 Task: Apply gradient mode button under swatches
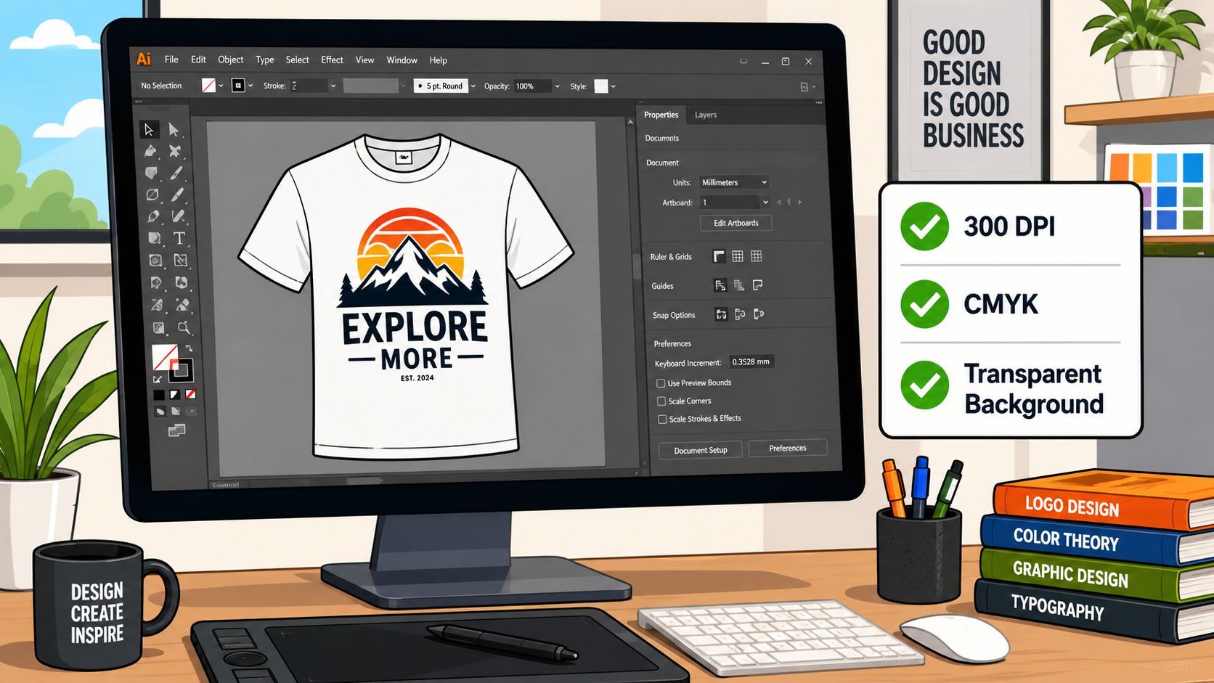click(x=174, y=395)
